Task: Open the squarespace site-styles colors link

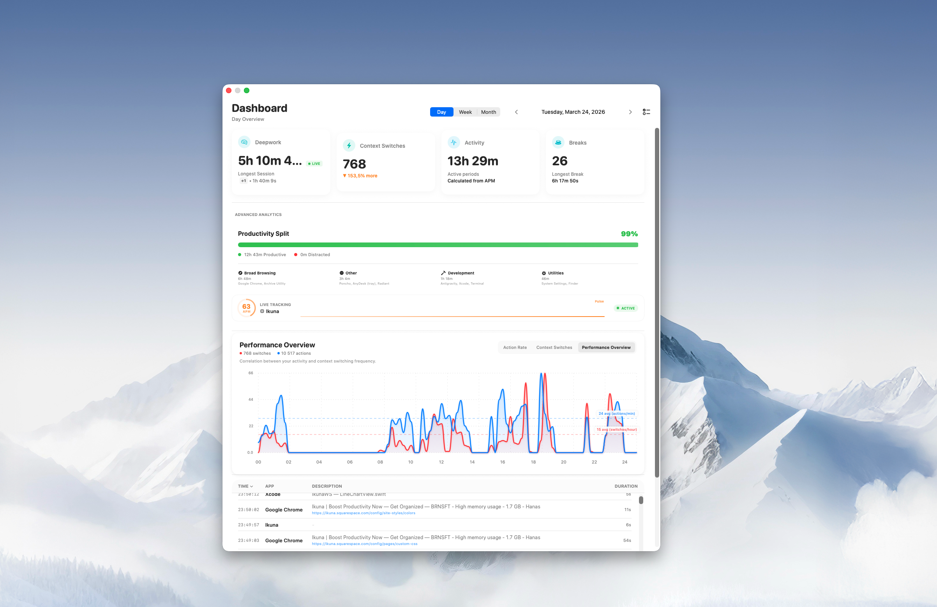Action: (x=364, y=513)
